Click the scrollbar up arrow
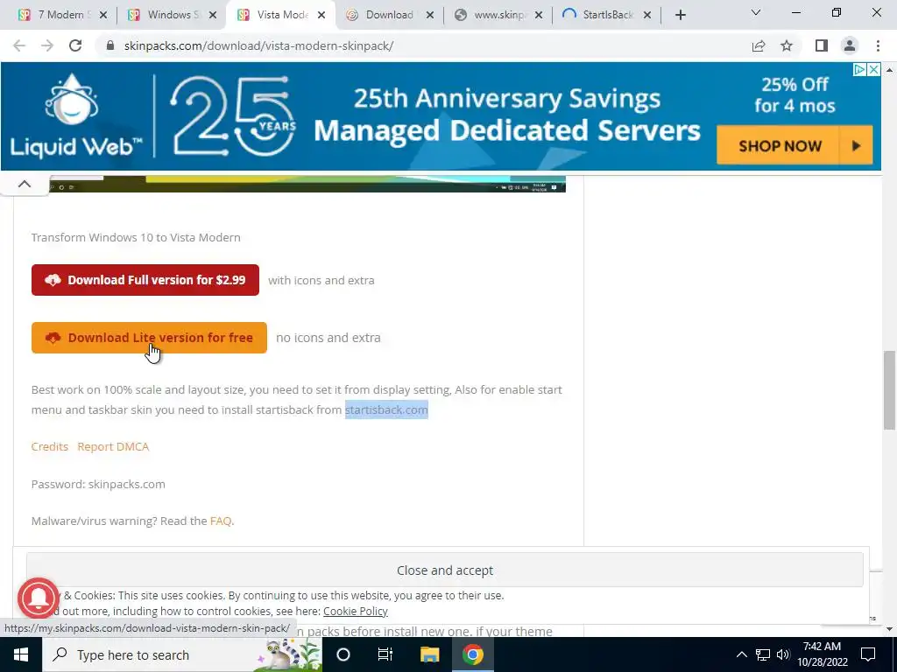The height and width of the screenshot is (672, 897). point(889,70)
